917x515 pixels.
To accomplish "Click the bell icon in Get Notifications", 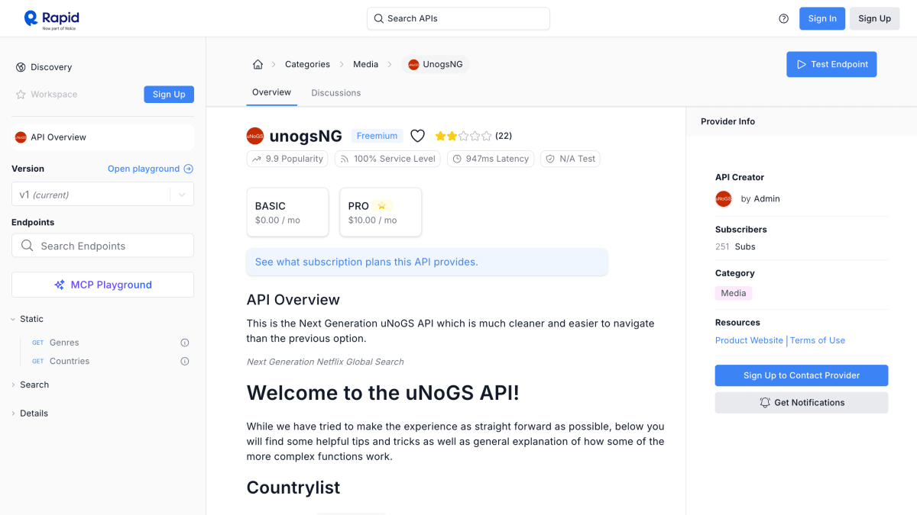I will coord(765,402).
